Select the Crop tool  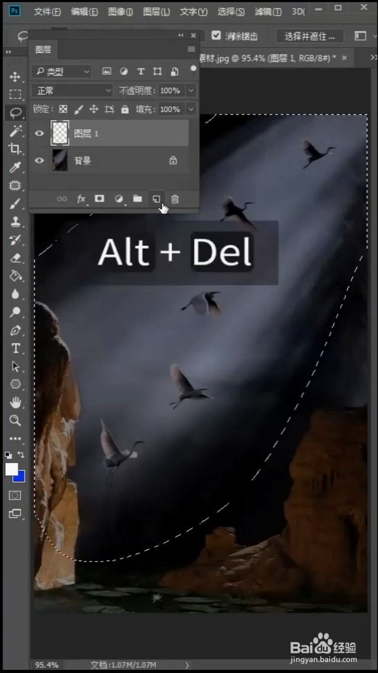(15, 149)
